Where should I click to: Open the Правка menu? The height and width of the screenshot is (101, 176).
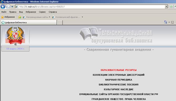[13, 12]
